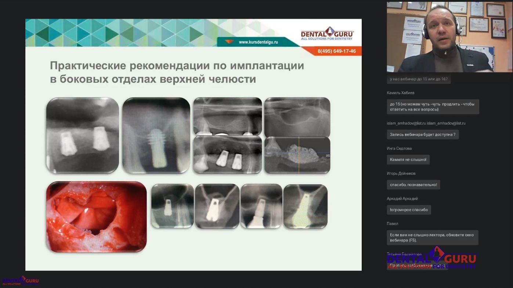
Task: Click Павел's message about refreshing with F5
Action: [x=432, y=237]
